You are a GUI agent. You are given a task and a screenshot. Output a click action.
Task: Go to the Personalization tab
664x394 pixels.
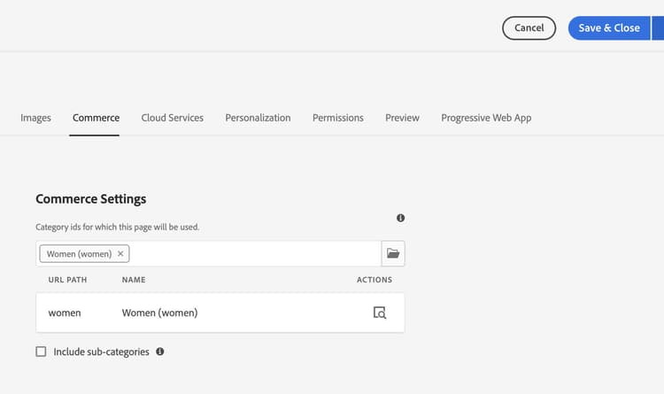click(x=258, y=118)
